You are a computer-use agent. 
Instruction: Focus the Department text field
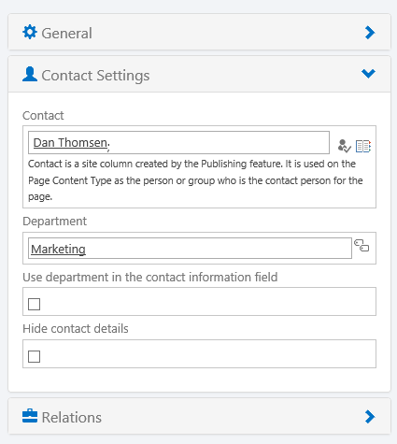pyautogui.click(x=190, y=249)
